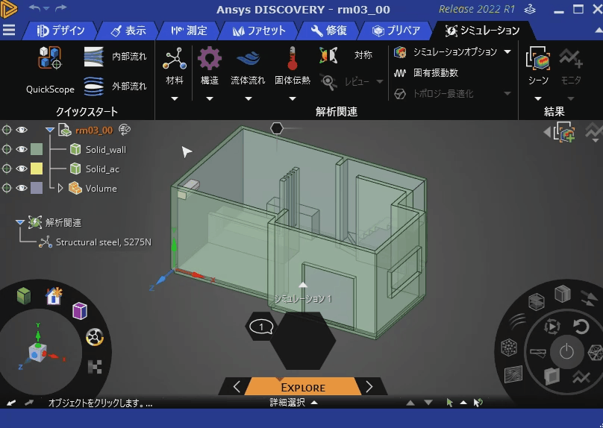Click the purple cube display icon

click(80, 310)
